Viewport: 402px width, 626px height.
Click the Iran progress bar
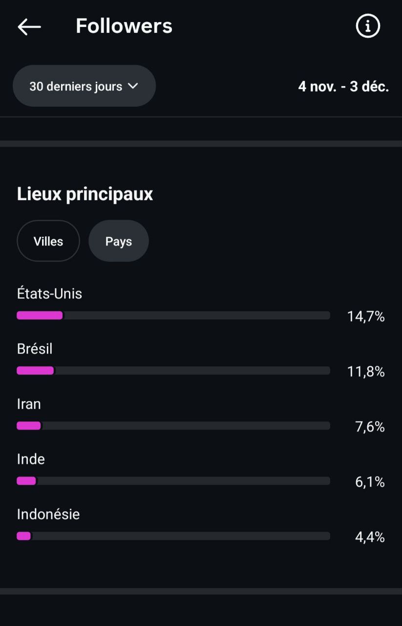pos(173,426)
